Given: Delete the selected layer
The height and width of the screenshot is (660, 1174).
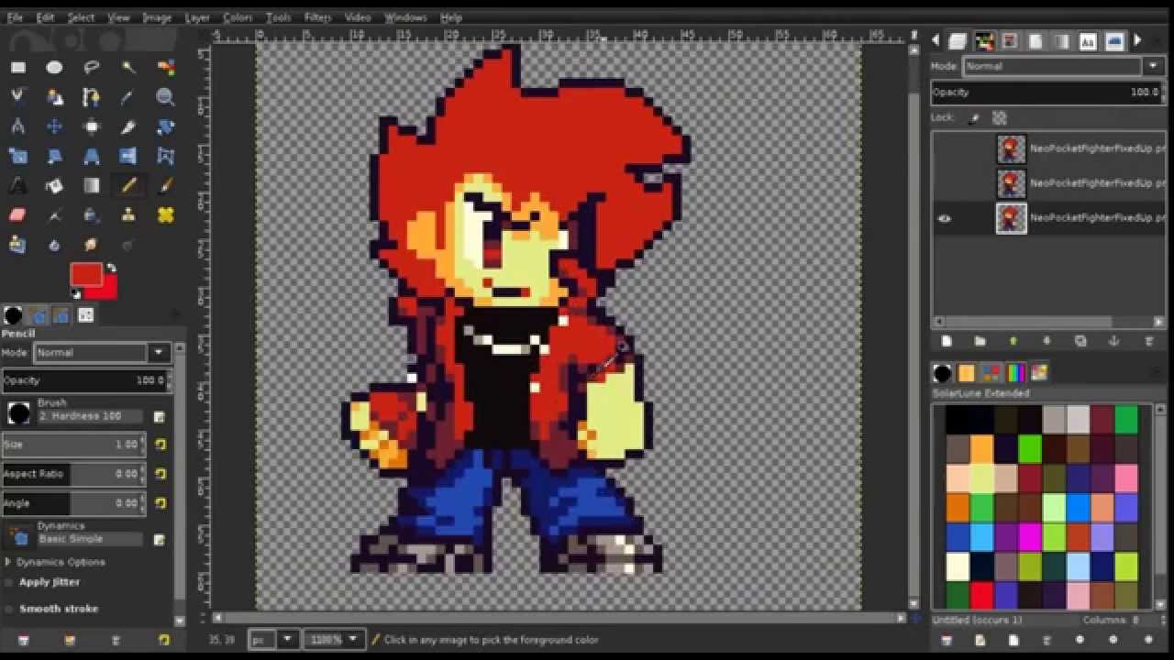Looking at the screenshot, I should point(1148,341).
